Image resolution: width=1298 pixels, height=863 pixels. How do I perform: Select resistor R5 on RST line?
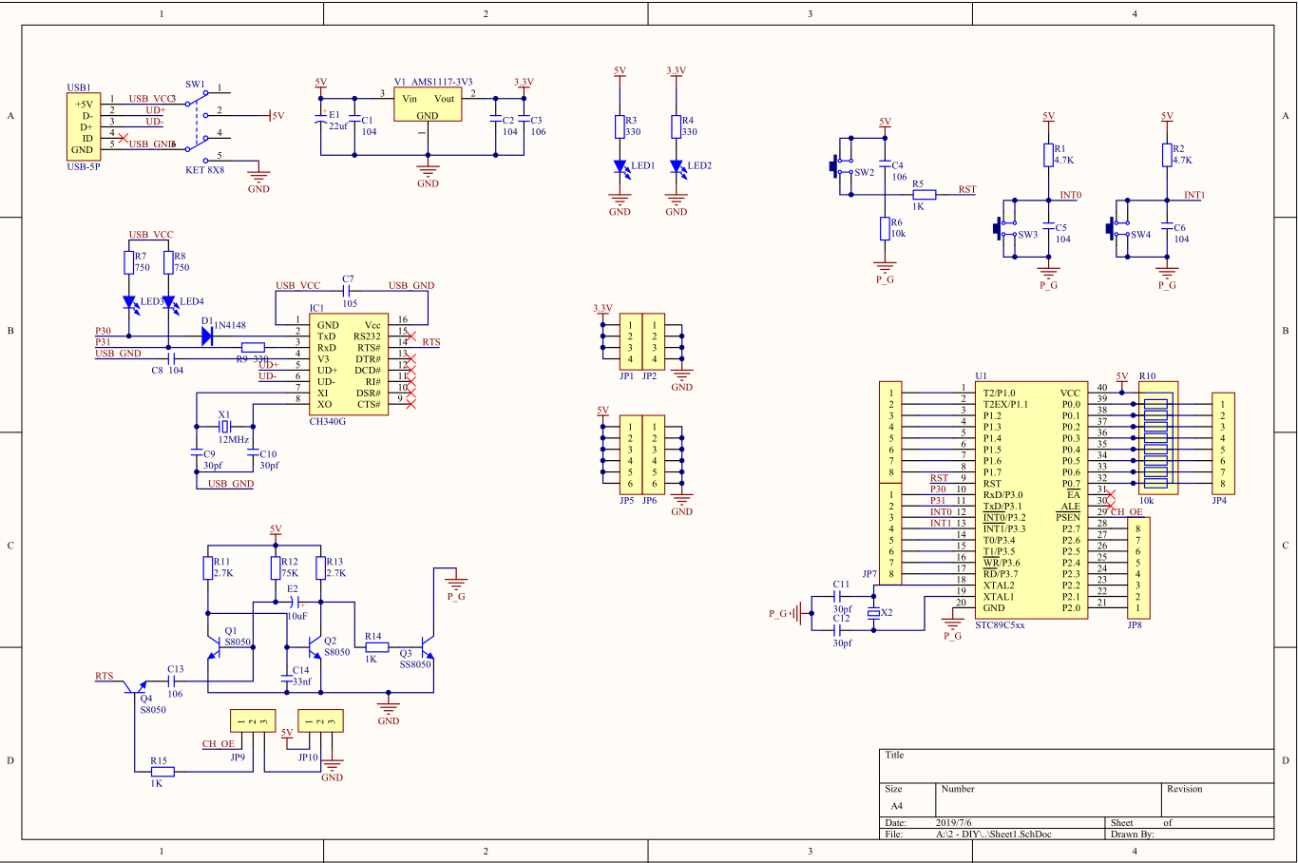point(924,195)
